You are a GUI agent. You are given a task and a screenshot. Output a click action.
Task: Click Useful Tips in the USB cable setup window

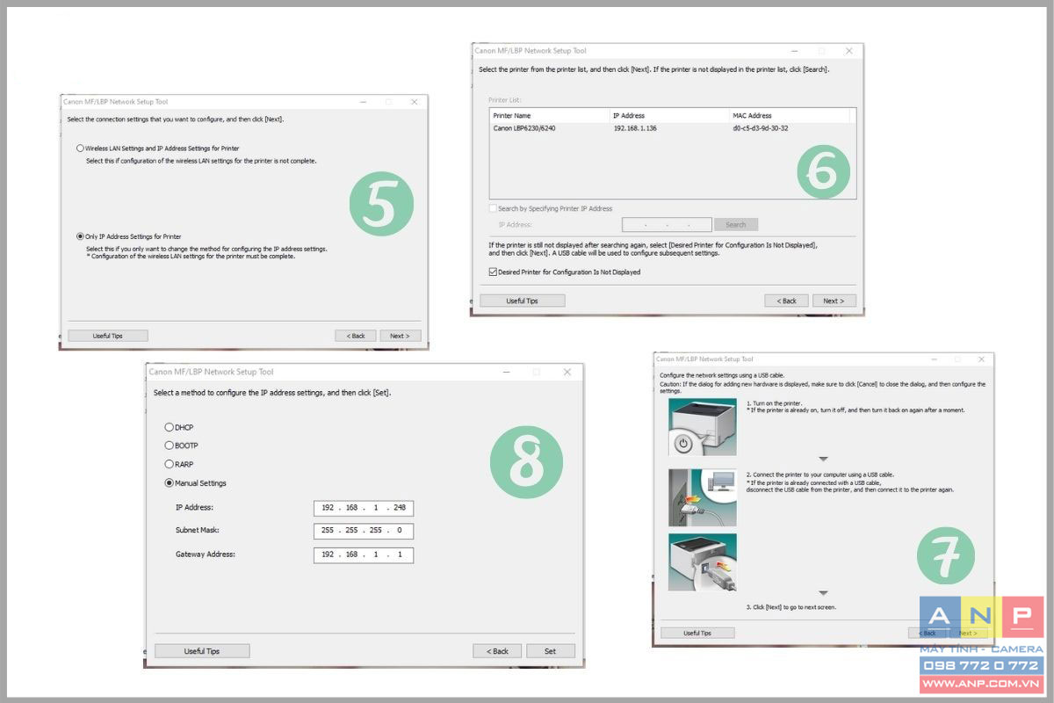click(x=697, y=633)
